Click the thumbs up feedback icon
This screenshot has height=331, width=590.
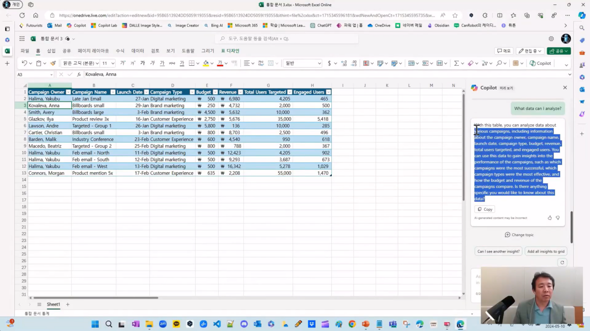[x=550, y=218]
